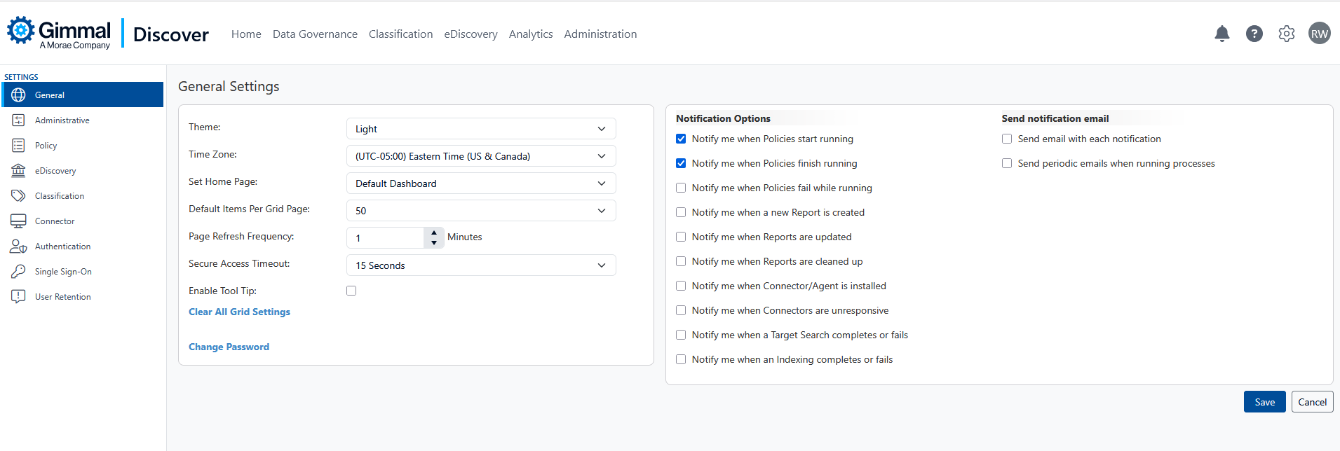Open Single Sign-On key icon
The image size is (1340, 451).
[x=19, y=272]
